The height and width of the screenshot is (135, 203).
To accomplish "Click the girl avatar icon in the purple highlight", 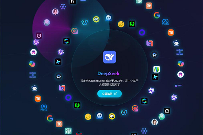I will [55, 12].
